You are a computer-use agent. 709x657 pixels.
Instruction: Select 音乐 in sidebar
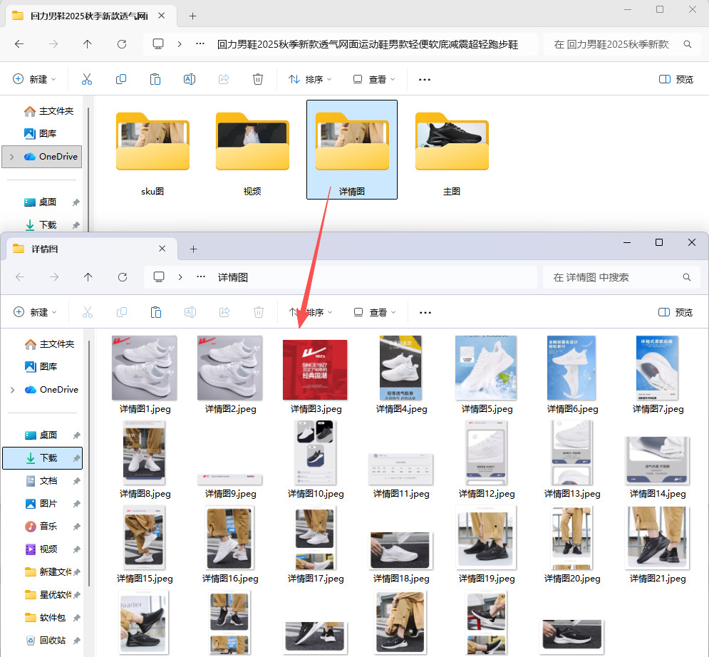point(41,527)
